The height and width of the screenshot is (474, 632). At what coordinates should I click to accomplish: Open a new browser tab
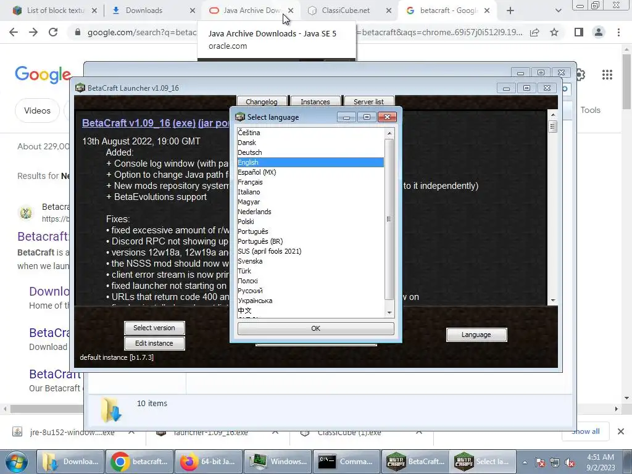point(510,11)
